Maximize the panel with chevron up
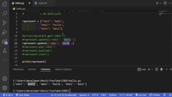This screenshot has height=97, width=172. [167, 69]
